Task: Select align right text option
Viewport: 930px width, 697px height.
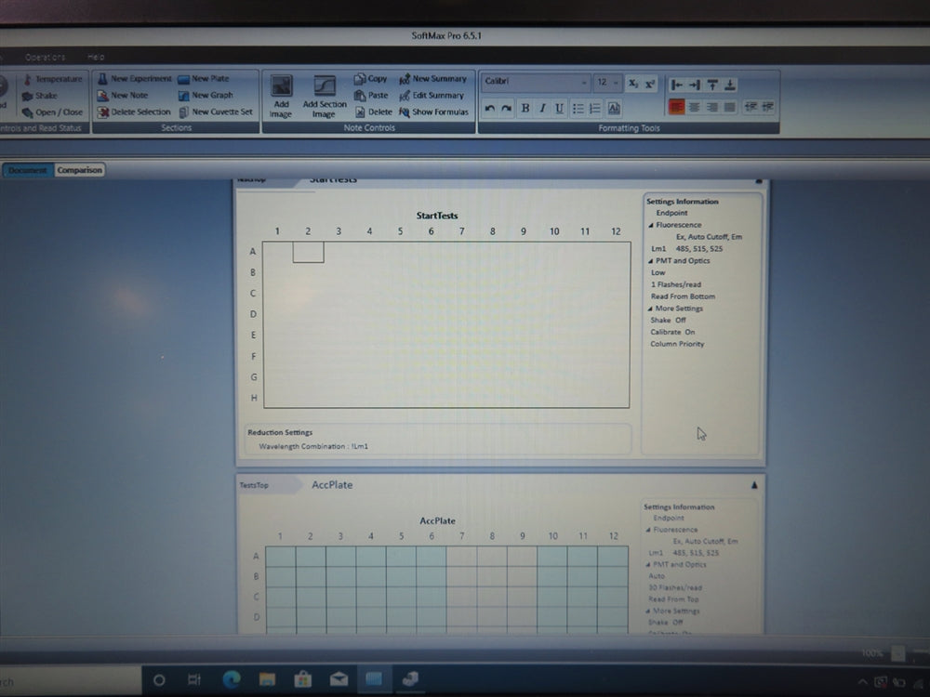Action: 711,107
